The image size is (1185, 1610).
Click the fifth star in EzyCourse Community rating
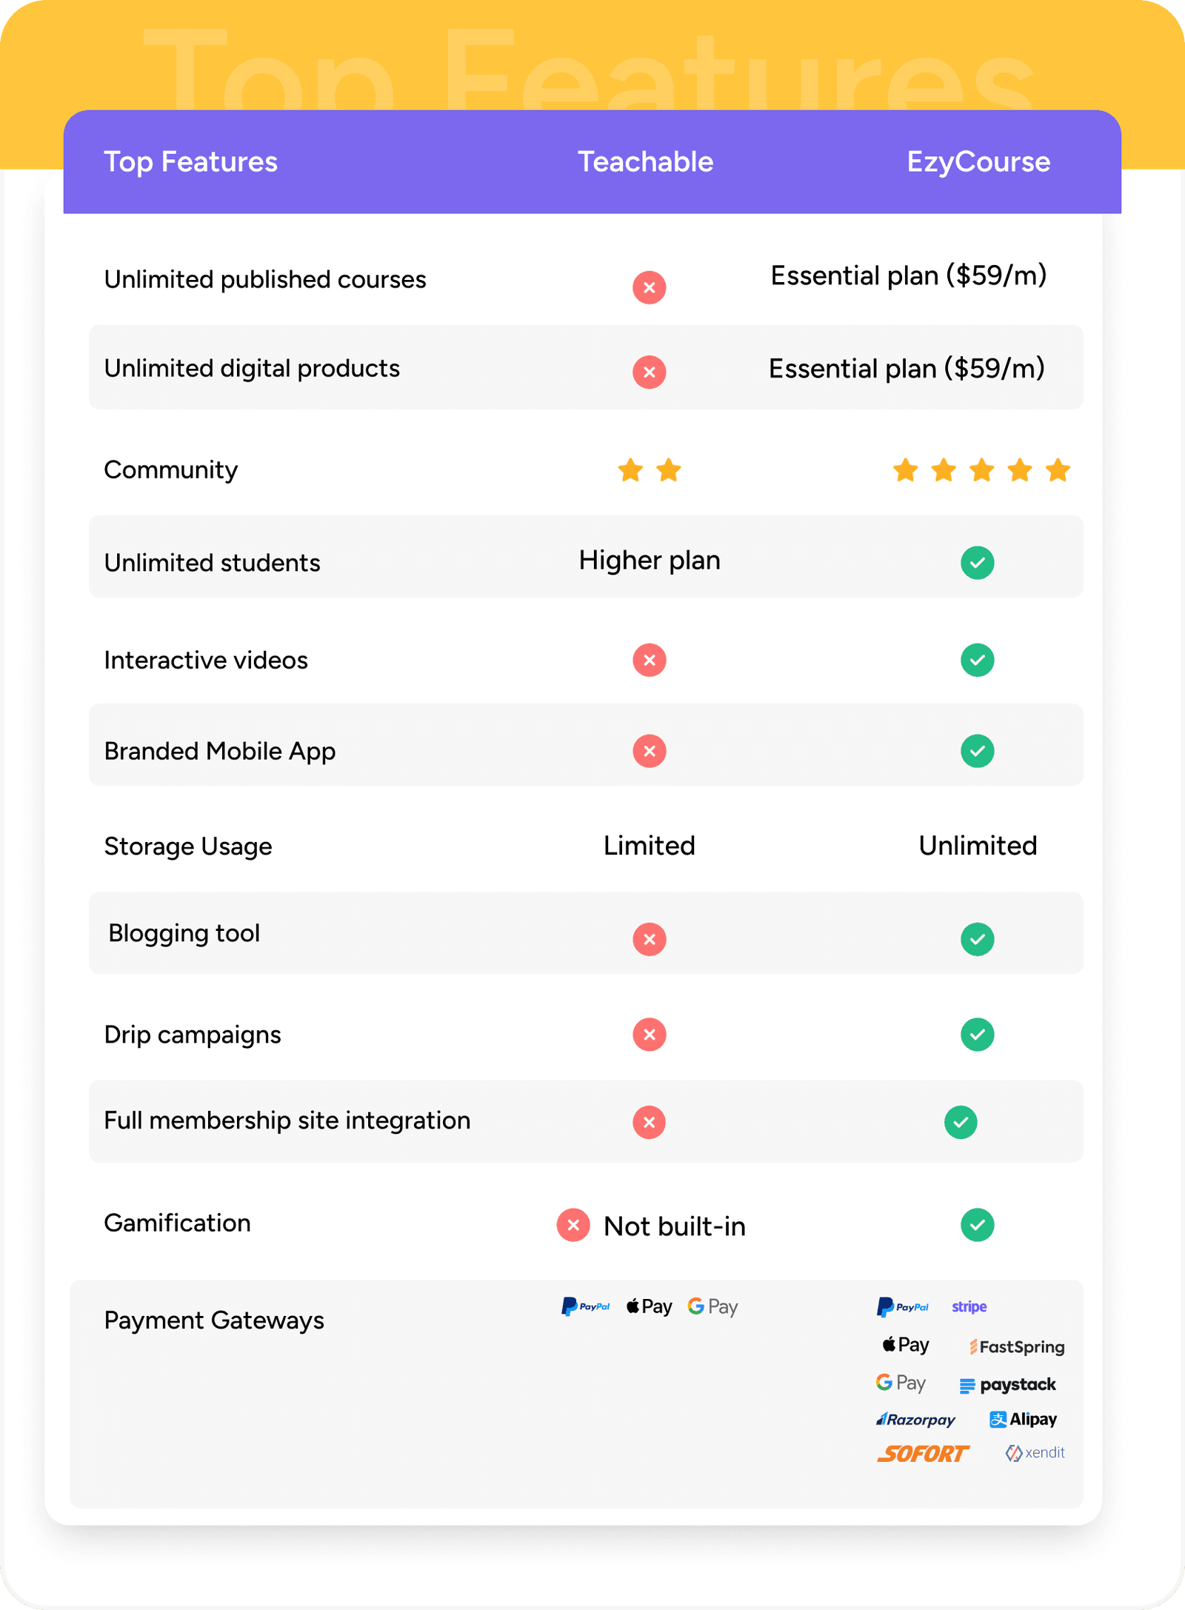pyautogui.click(x=1058, y=470)
